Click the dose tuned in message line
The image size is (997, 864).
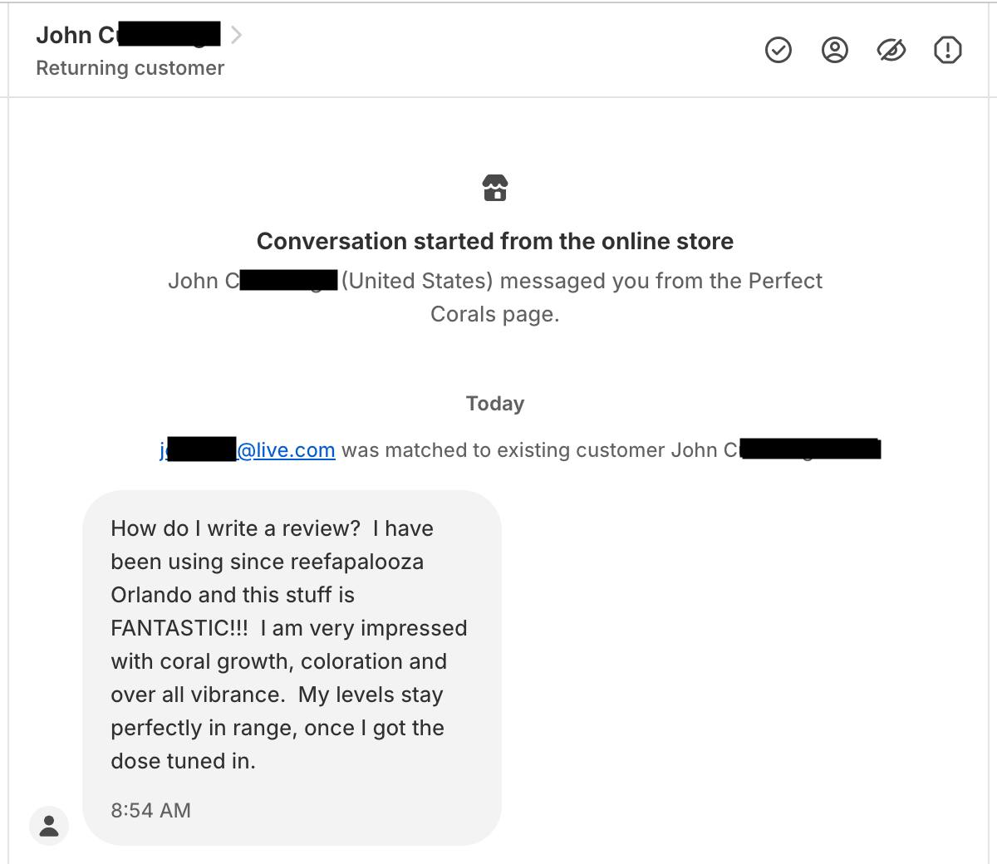click(x=183, y=761)
